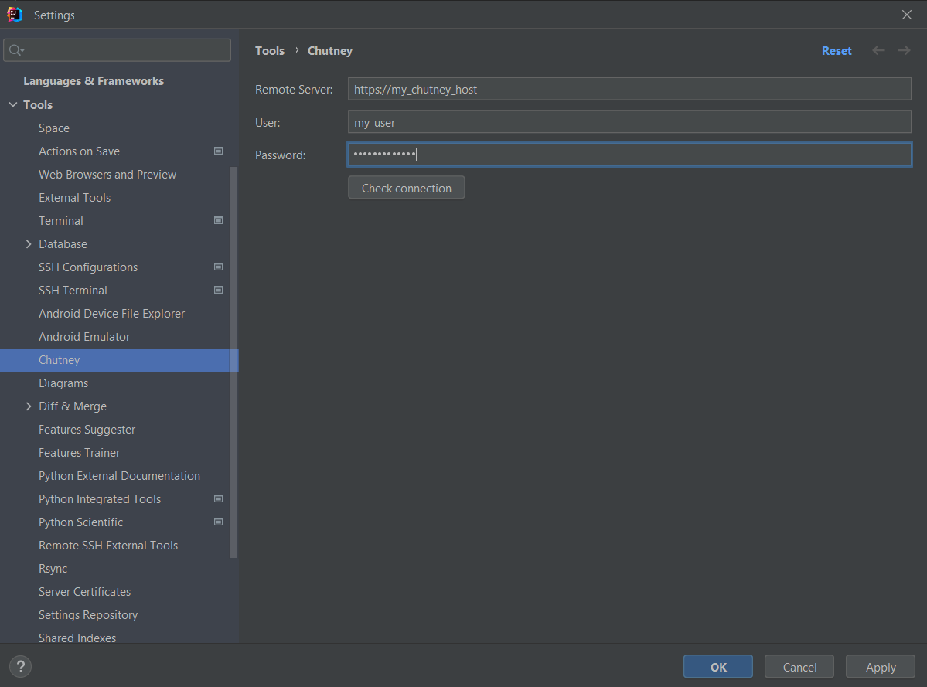Select the Terminal settings entry

(61, 220)
